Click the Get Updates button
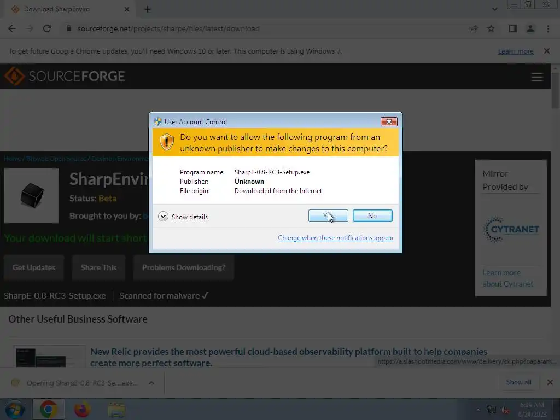This screenshot has width=560, height=420. point(34,267)
